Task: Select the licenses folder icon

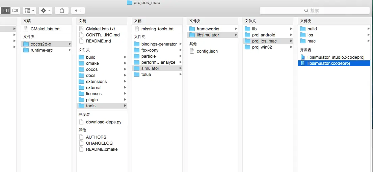Action: click(82, 94)
